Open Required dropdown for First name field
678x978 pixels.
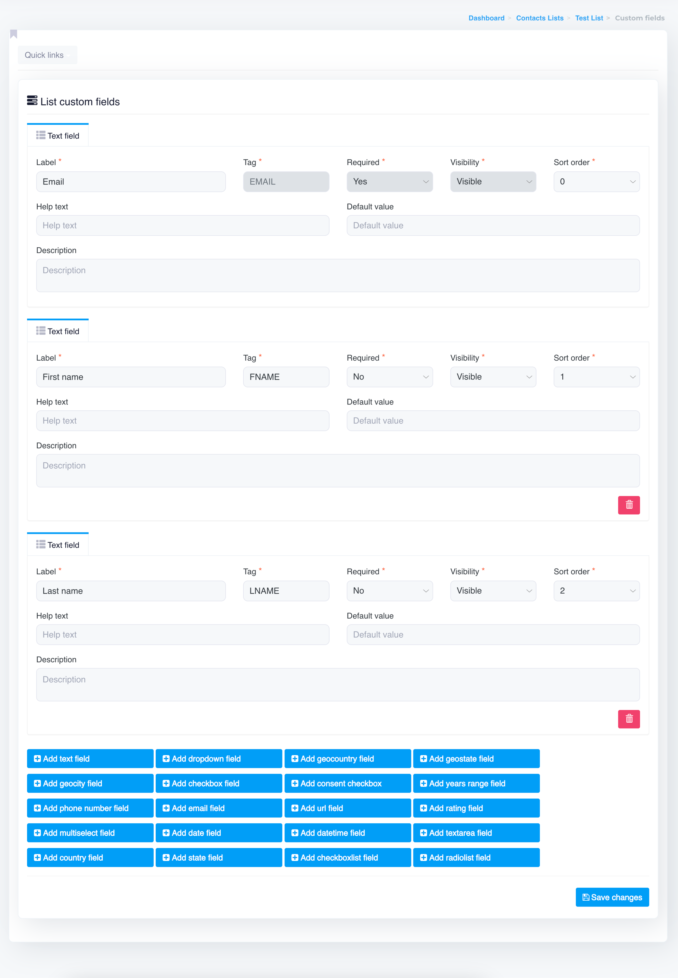(x=390, y=377)
